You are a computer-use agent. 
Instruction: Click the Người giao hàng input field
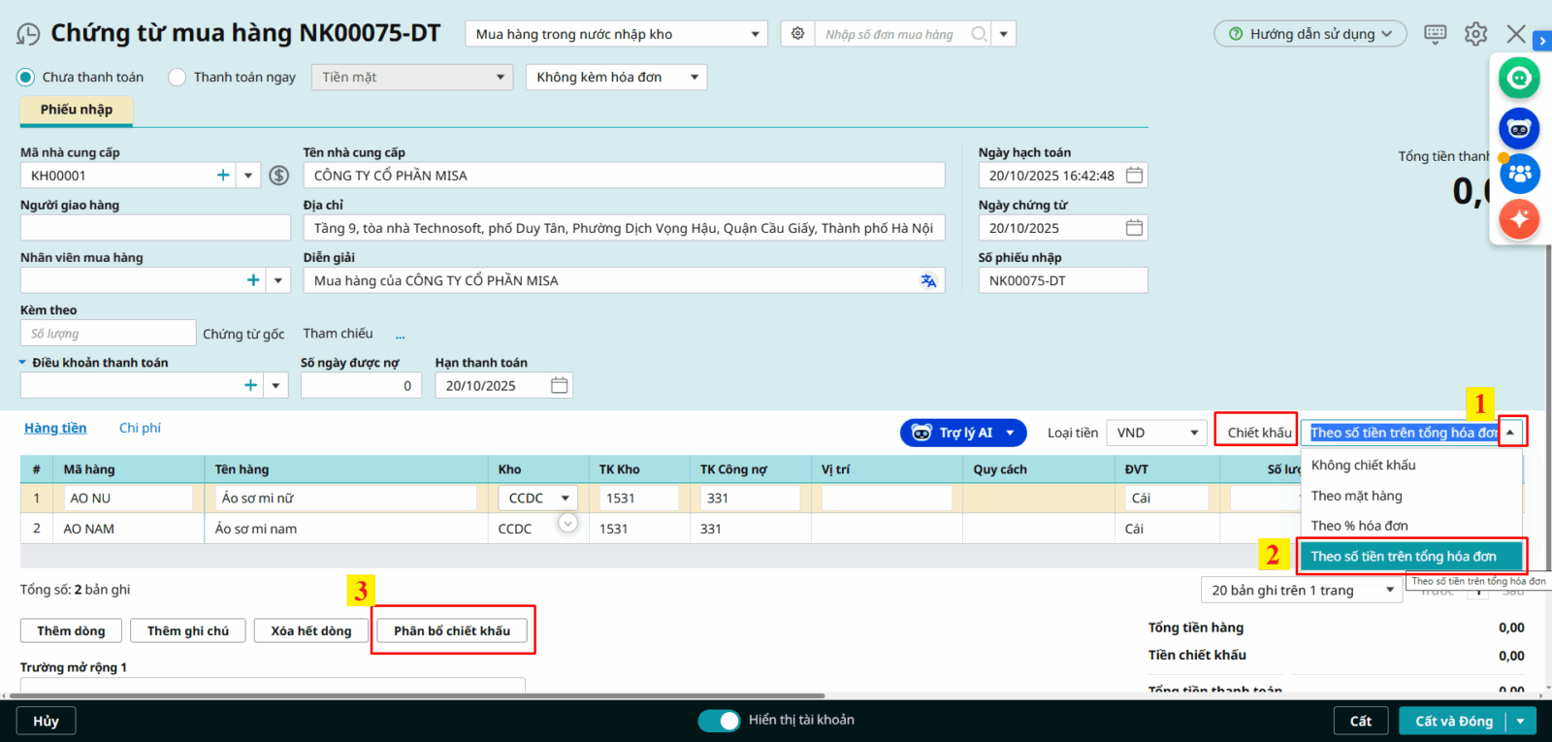(155, 228)
